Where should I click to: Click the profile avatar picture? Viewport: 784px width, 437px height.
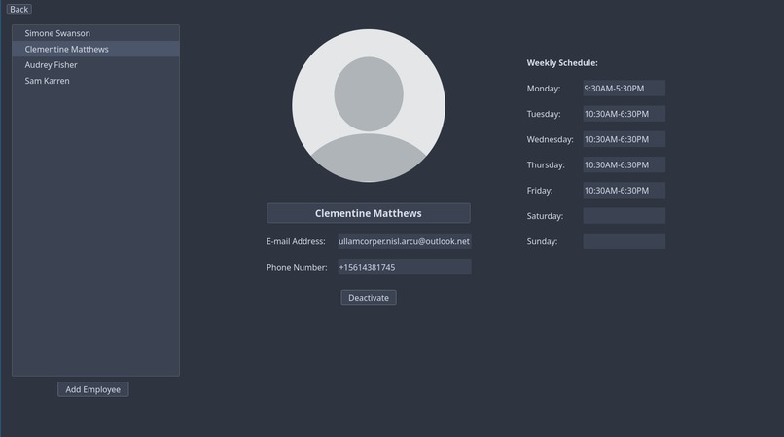(369, 106)
